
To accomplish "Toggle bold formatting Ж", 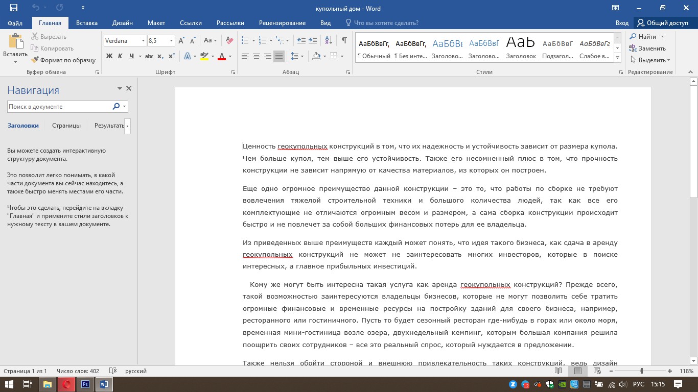I will pyautogui.click(x=109, y=56).
